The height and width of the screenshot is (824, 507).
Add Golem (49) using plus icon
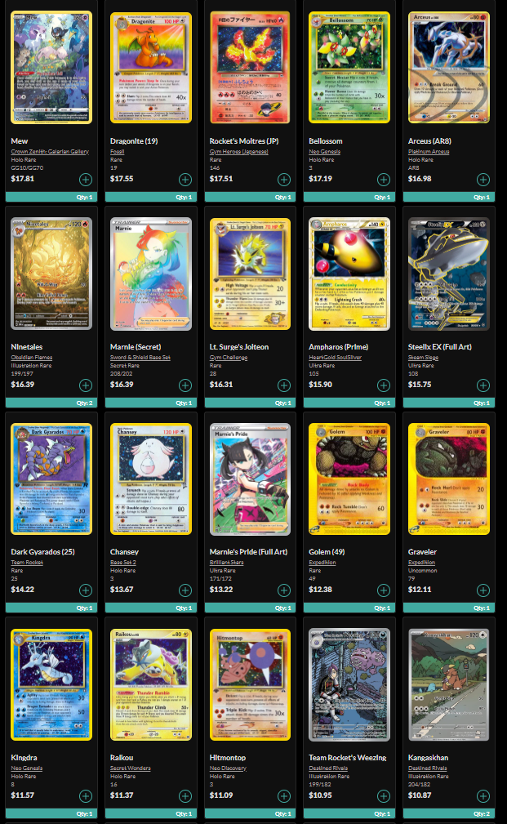(x=384, y=590)
